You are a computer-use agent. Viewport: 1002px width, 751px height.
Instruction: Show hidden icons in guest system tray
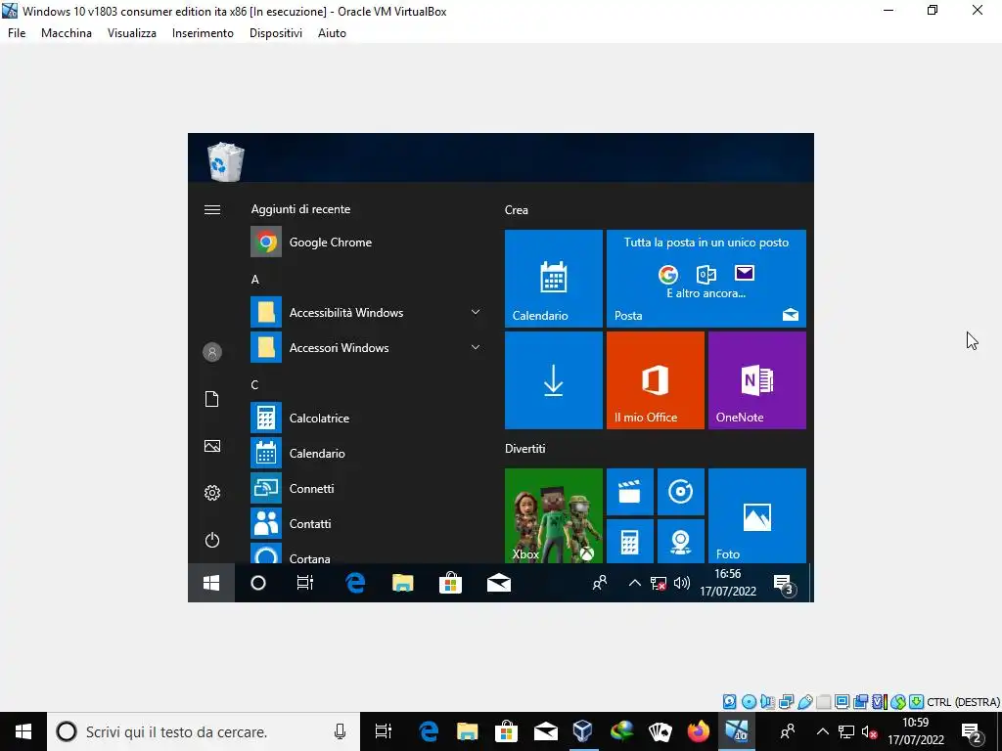tap(634, 583)
